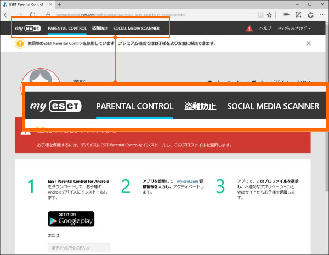
Task: Click the または text below Google Play
Action: (x=54, y=235)
